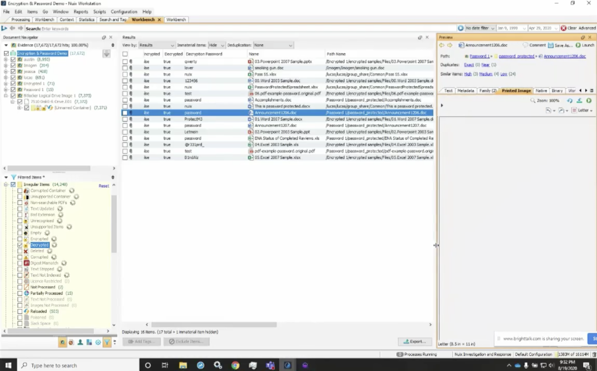
Task: Open the No date filter dropdown
Action: pos(480,28)
